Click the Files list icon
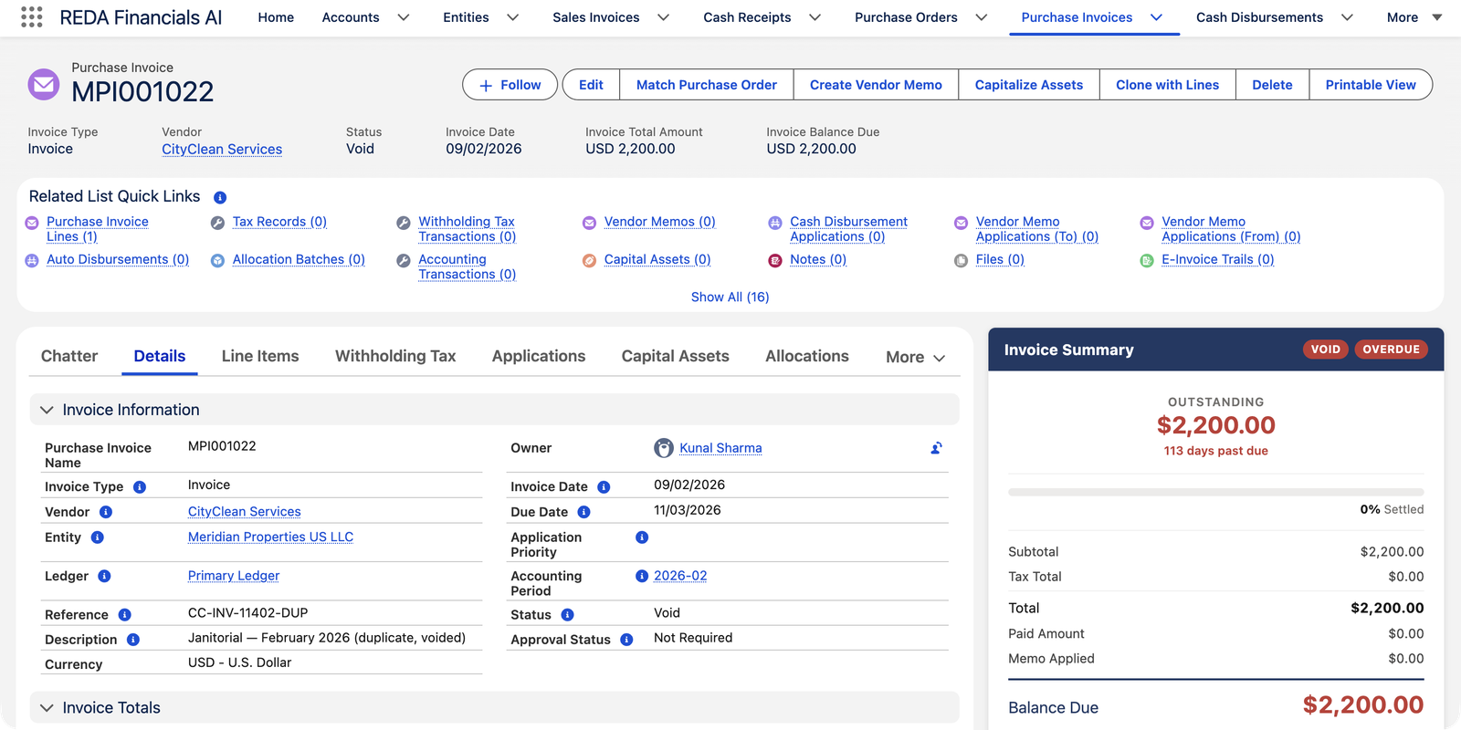The width and height of the screenshot is (1461, 730). 961,260
